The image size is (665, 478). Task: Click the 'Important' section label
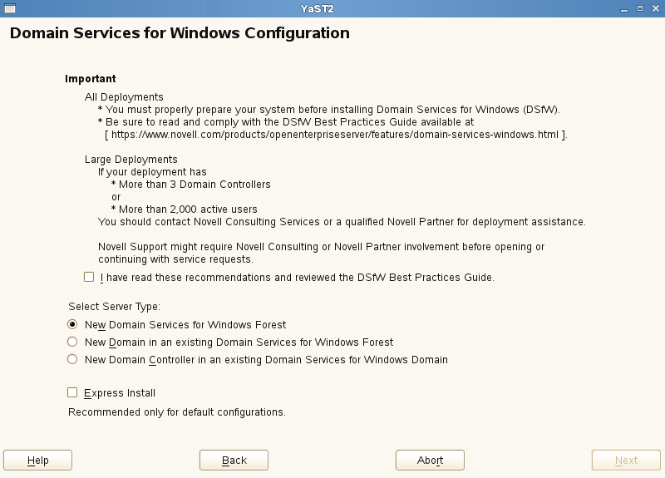click(x=91, y=79)
